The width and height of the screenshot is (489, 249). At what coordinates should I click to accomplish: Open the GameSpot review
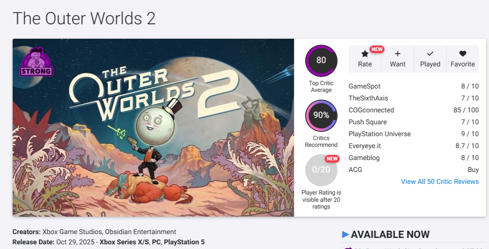(365, 86)
